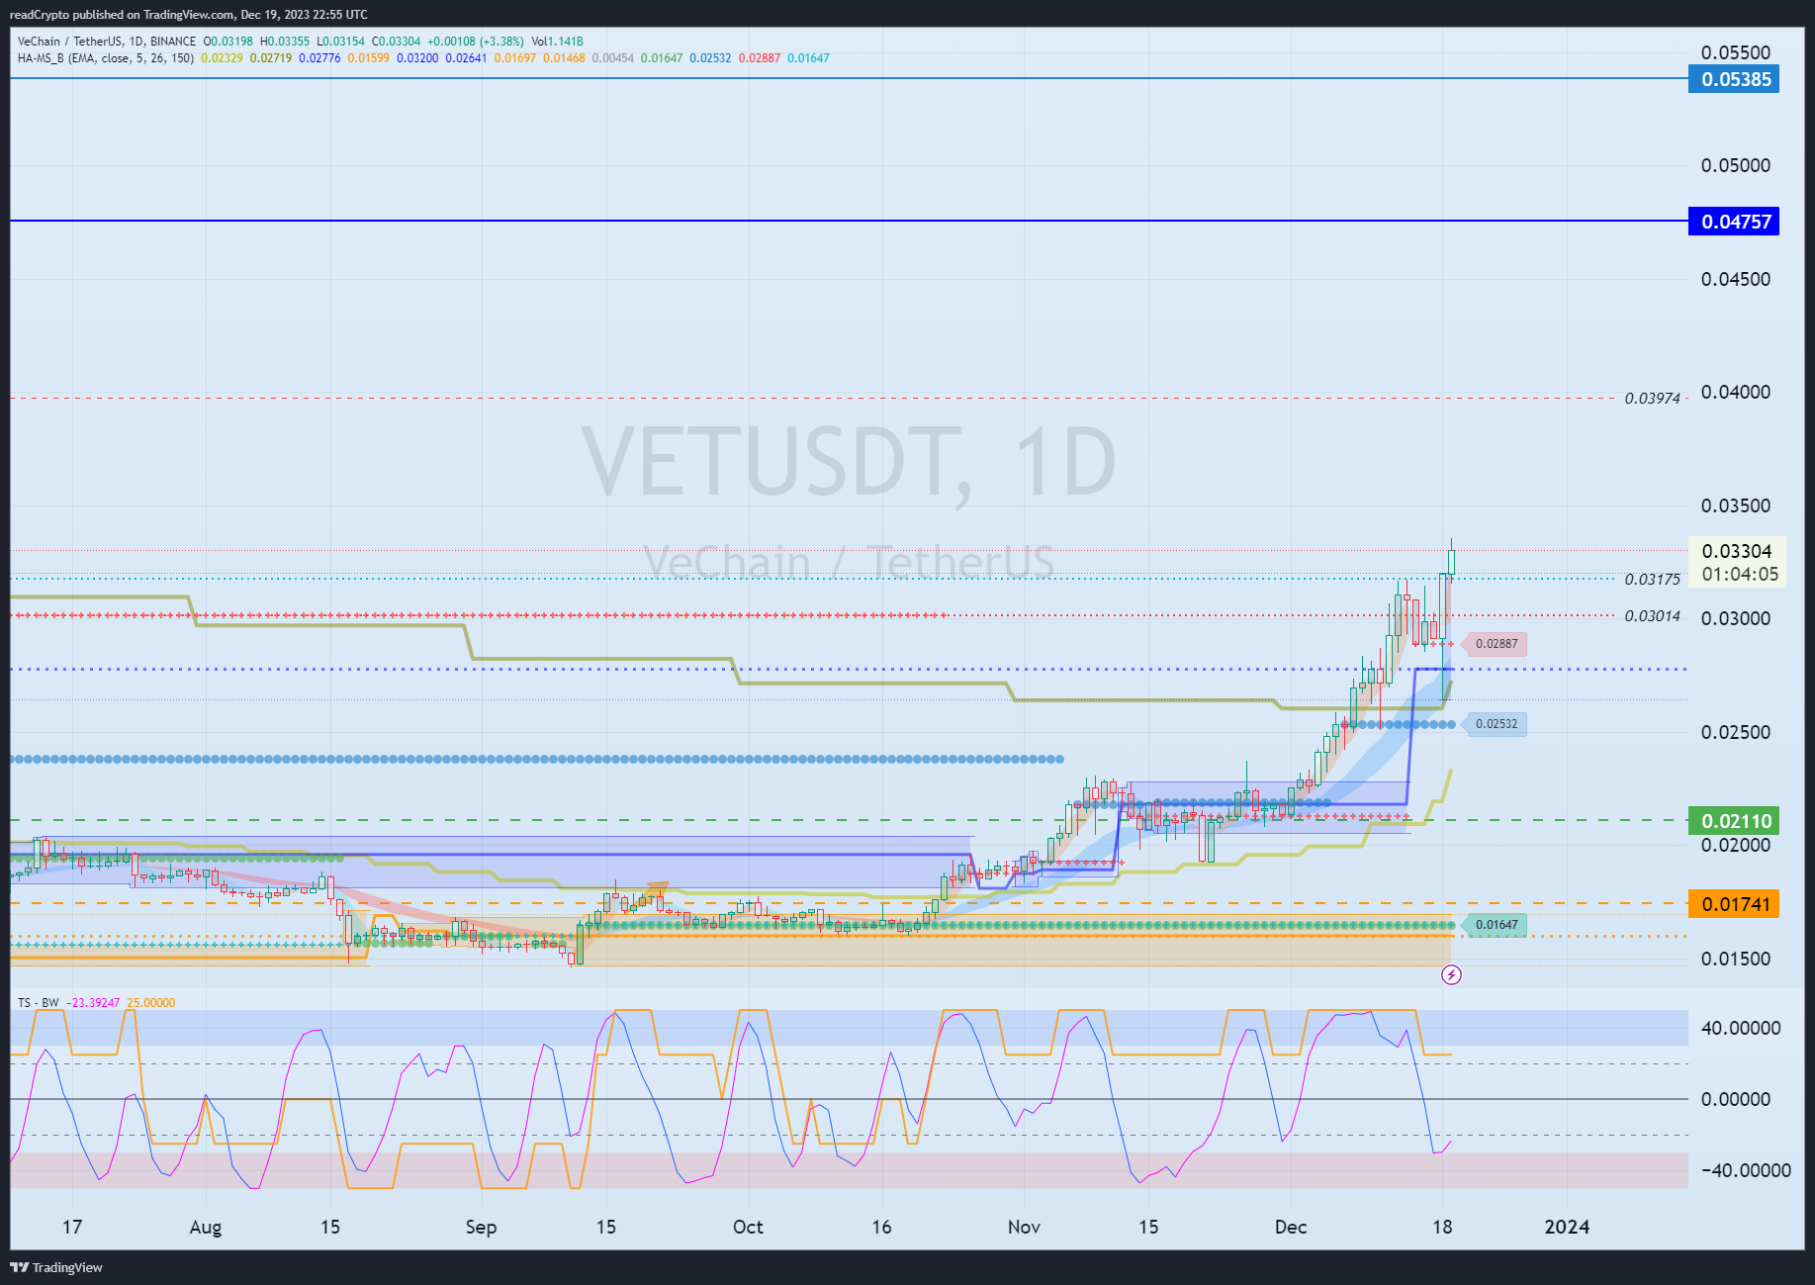This screenshot has height=1285, width=1815.
Task: Click the blue 0.02532 chart tag
Action: (1496, 724)
